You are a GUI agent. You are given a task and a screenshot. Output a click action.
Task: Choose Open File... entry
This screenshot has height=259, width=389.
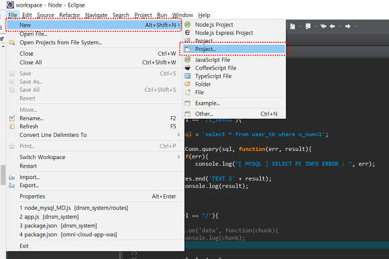(95, 34)
